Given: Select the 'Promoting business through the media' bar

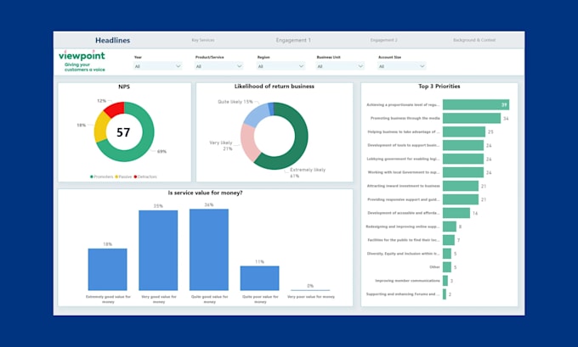Looking at the screenshot, I should (472, 118).
